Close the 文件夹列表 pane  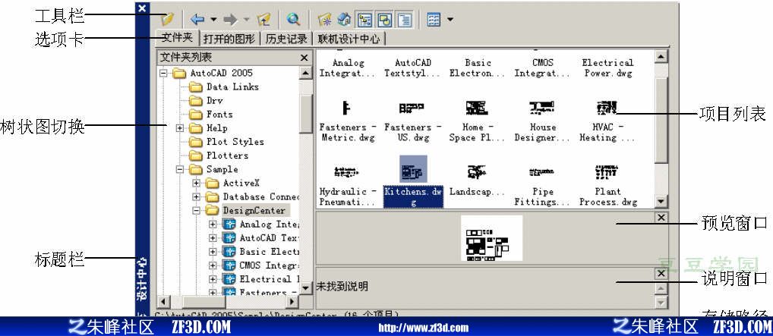point(304,58)
